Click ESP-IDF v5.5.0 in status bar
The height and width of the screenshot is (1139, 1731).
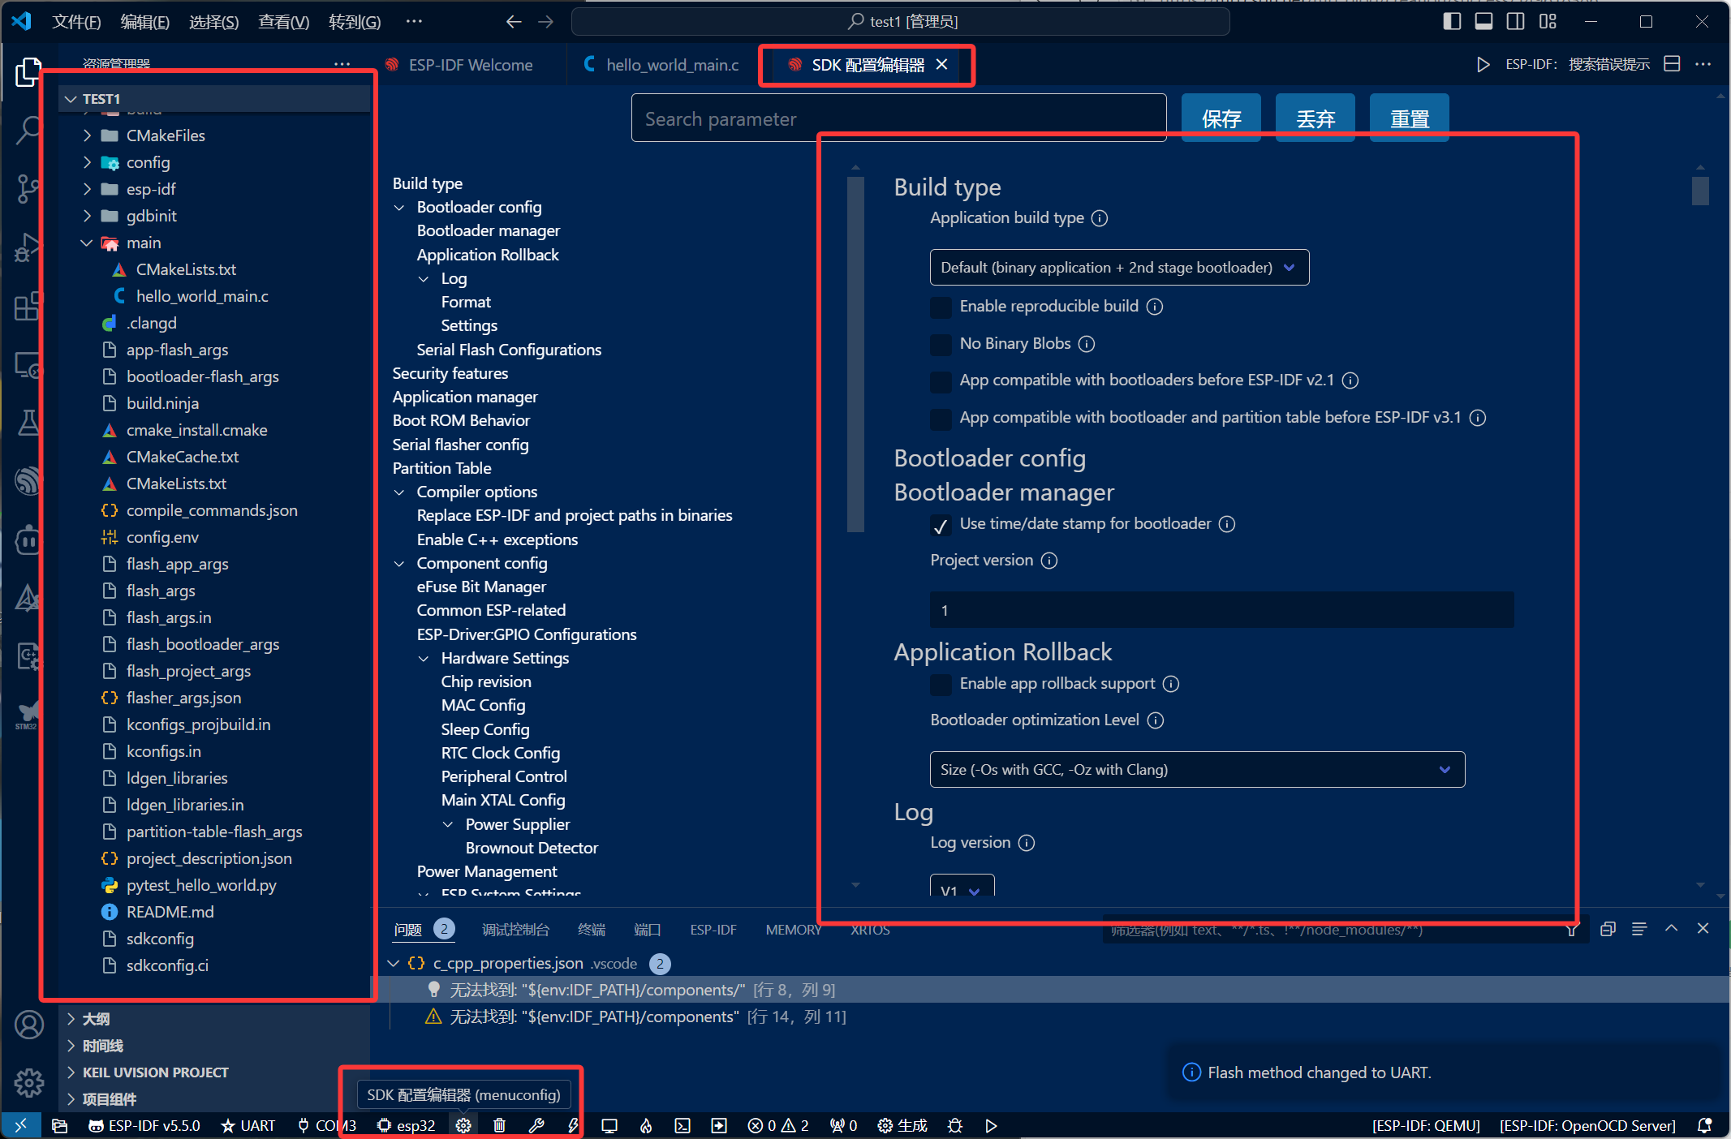[144, 1125]
